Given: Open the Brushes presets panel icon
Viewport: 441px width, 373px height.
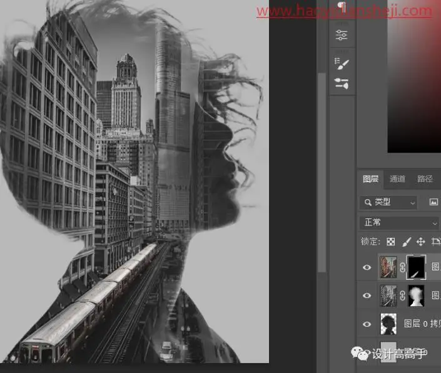Looking at the screenshot, I should [342, 83].
